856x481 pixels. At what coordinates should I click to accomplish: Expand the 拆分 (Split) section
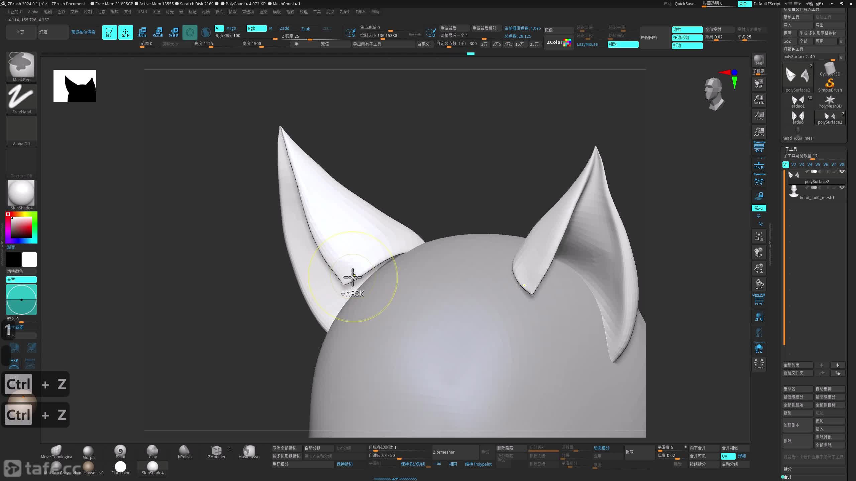pyautogui.click(x=788, y=469)
